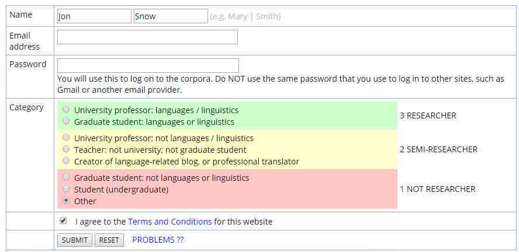The image size is (519, 252).
Task: Click the 3 RESEARCHER category label
Action: (428, 116)
